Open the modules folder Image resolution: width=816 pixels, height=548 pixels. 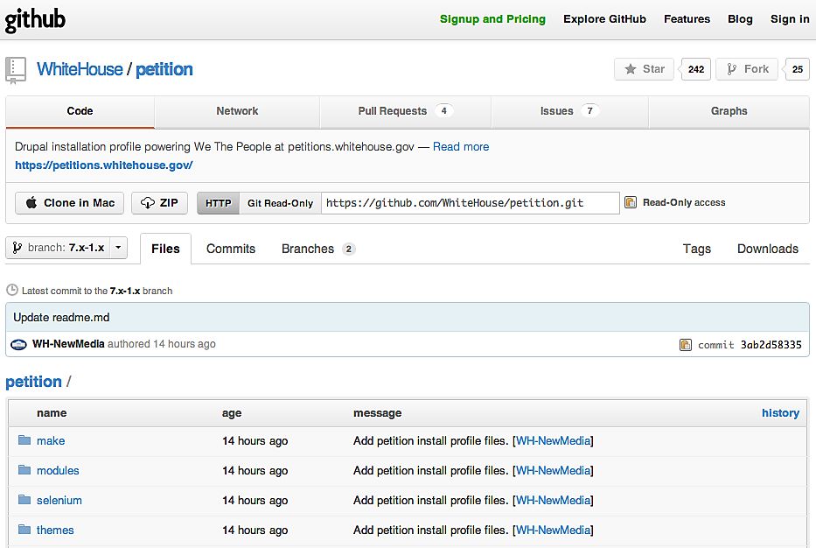(58, 470)
